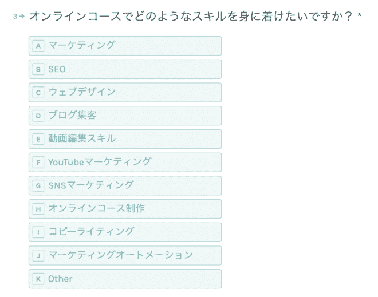This screenshot has width=378, height=297.
Task: Choose オンラインコース制作 option
Action: coord(125,209)
